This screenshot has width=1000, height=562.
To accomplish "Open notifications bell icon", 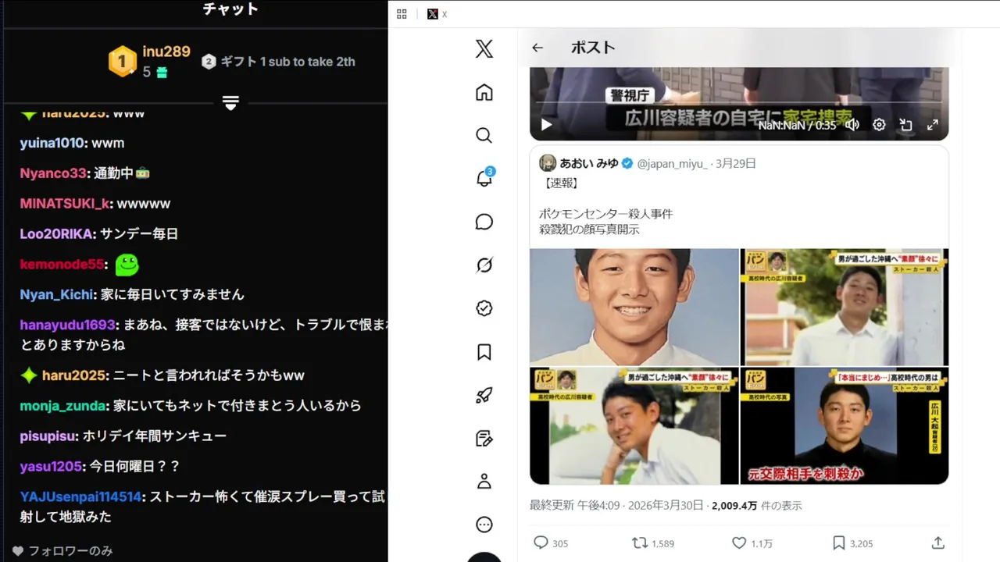I will 484,178.
